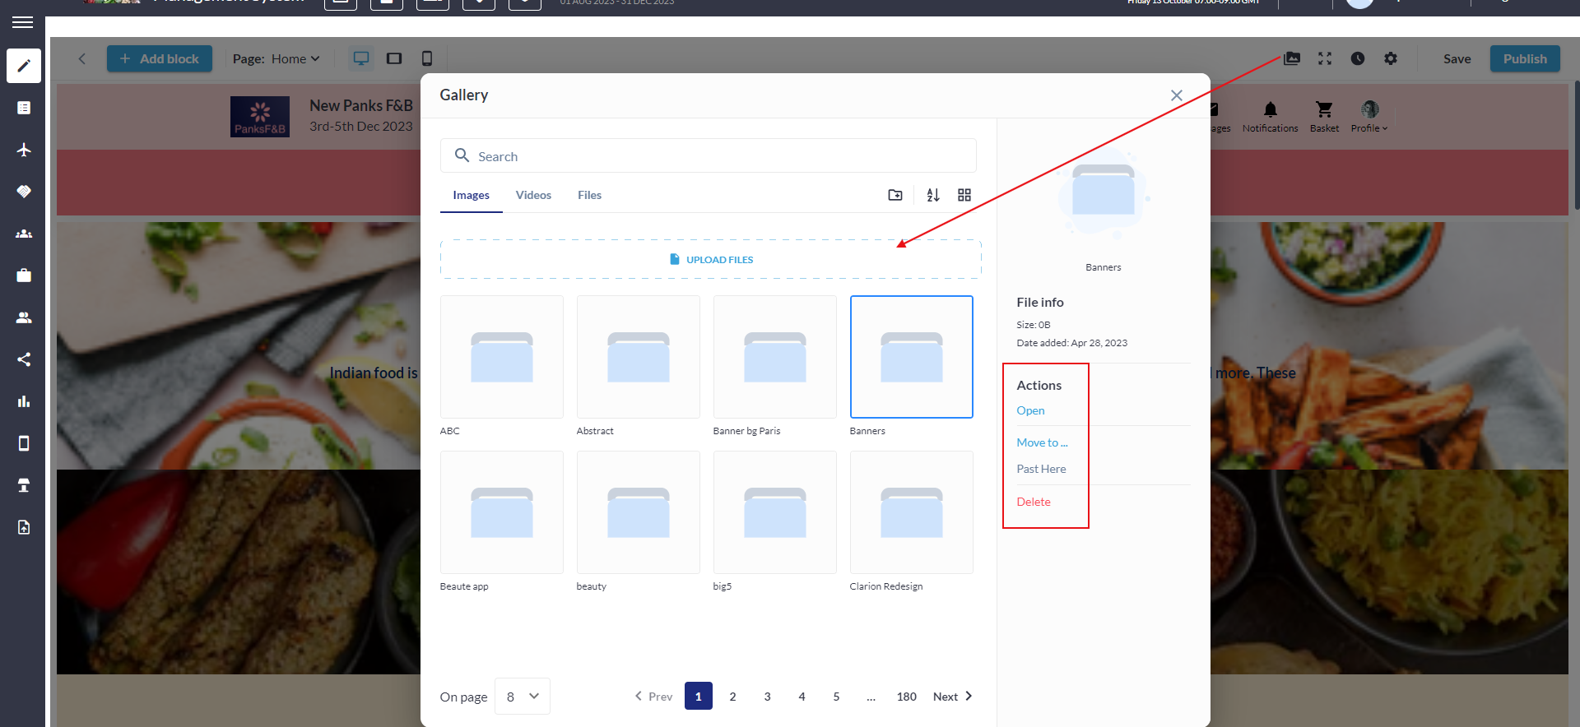
Task: Click the PanksF&B logo
Action: click(260, 117)
